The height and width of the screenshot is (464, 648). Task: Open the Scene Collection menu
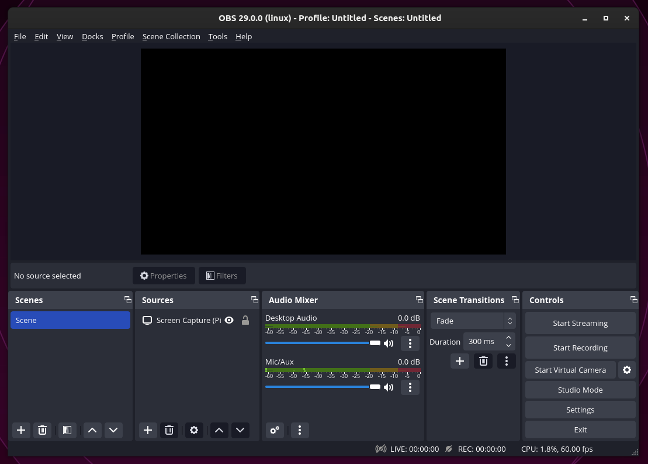[x=171, y=36]
